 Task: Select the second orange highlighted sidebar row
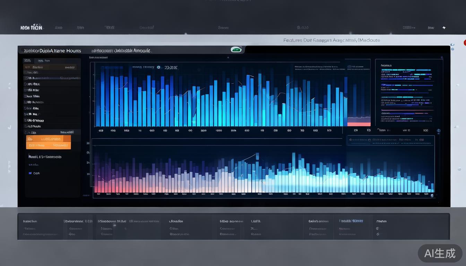[48, 145]
